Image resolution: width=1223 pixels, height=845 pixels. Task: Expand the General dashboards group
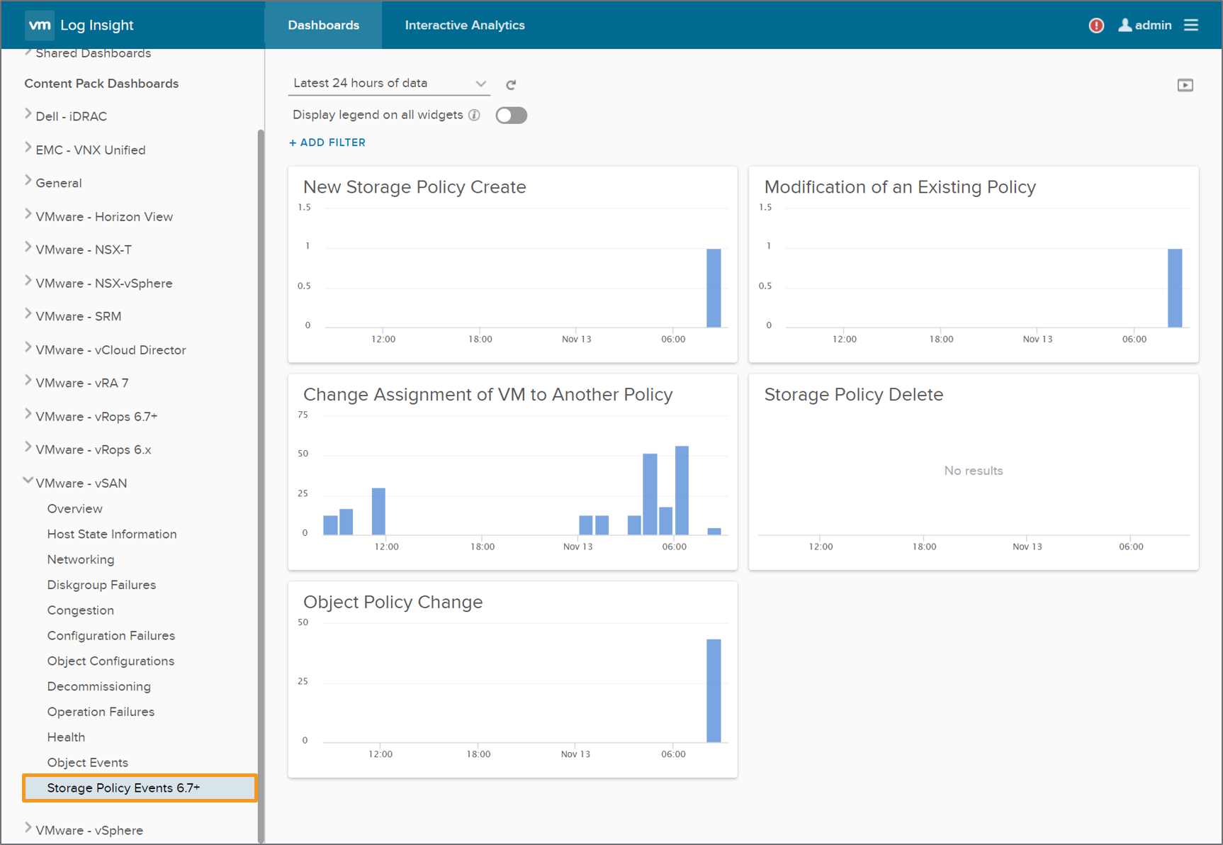click(x=28, y=181)
